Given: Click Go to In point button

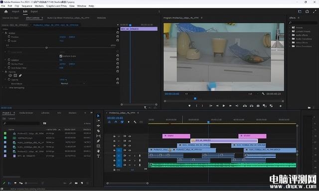Looking at the screenshot, I should click(211, 106).
